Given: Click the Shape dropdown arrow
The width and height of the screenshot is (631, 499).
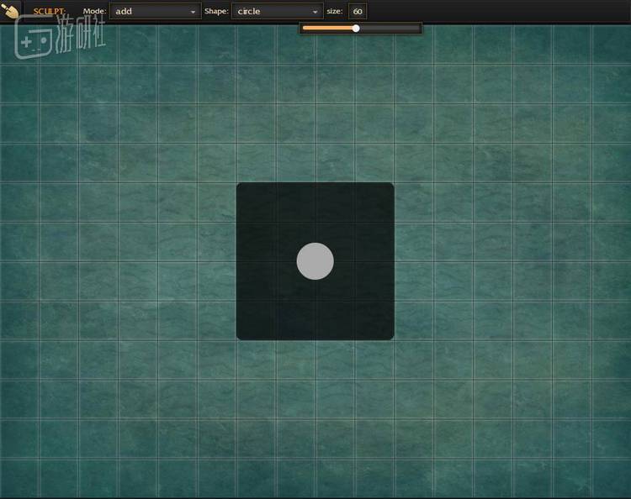Looking at the screenshot, I should pyautogui.click(x=315, y=12).
